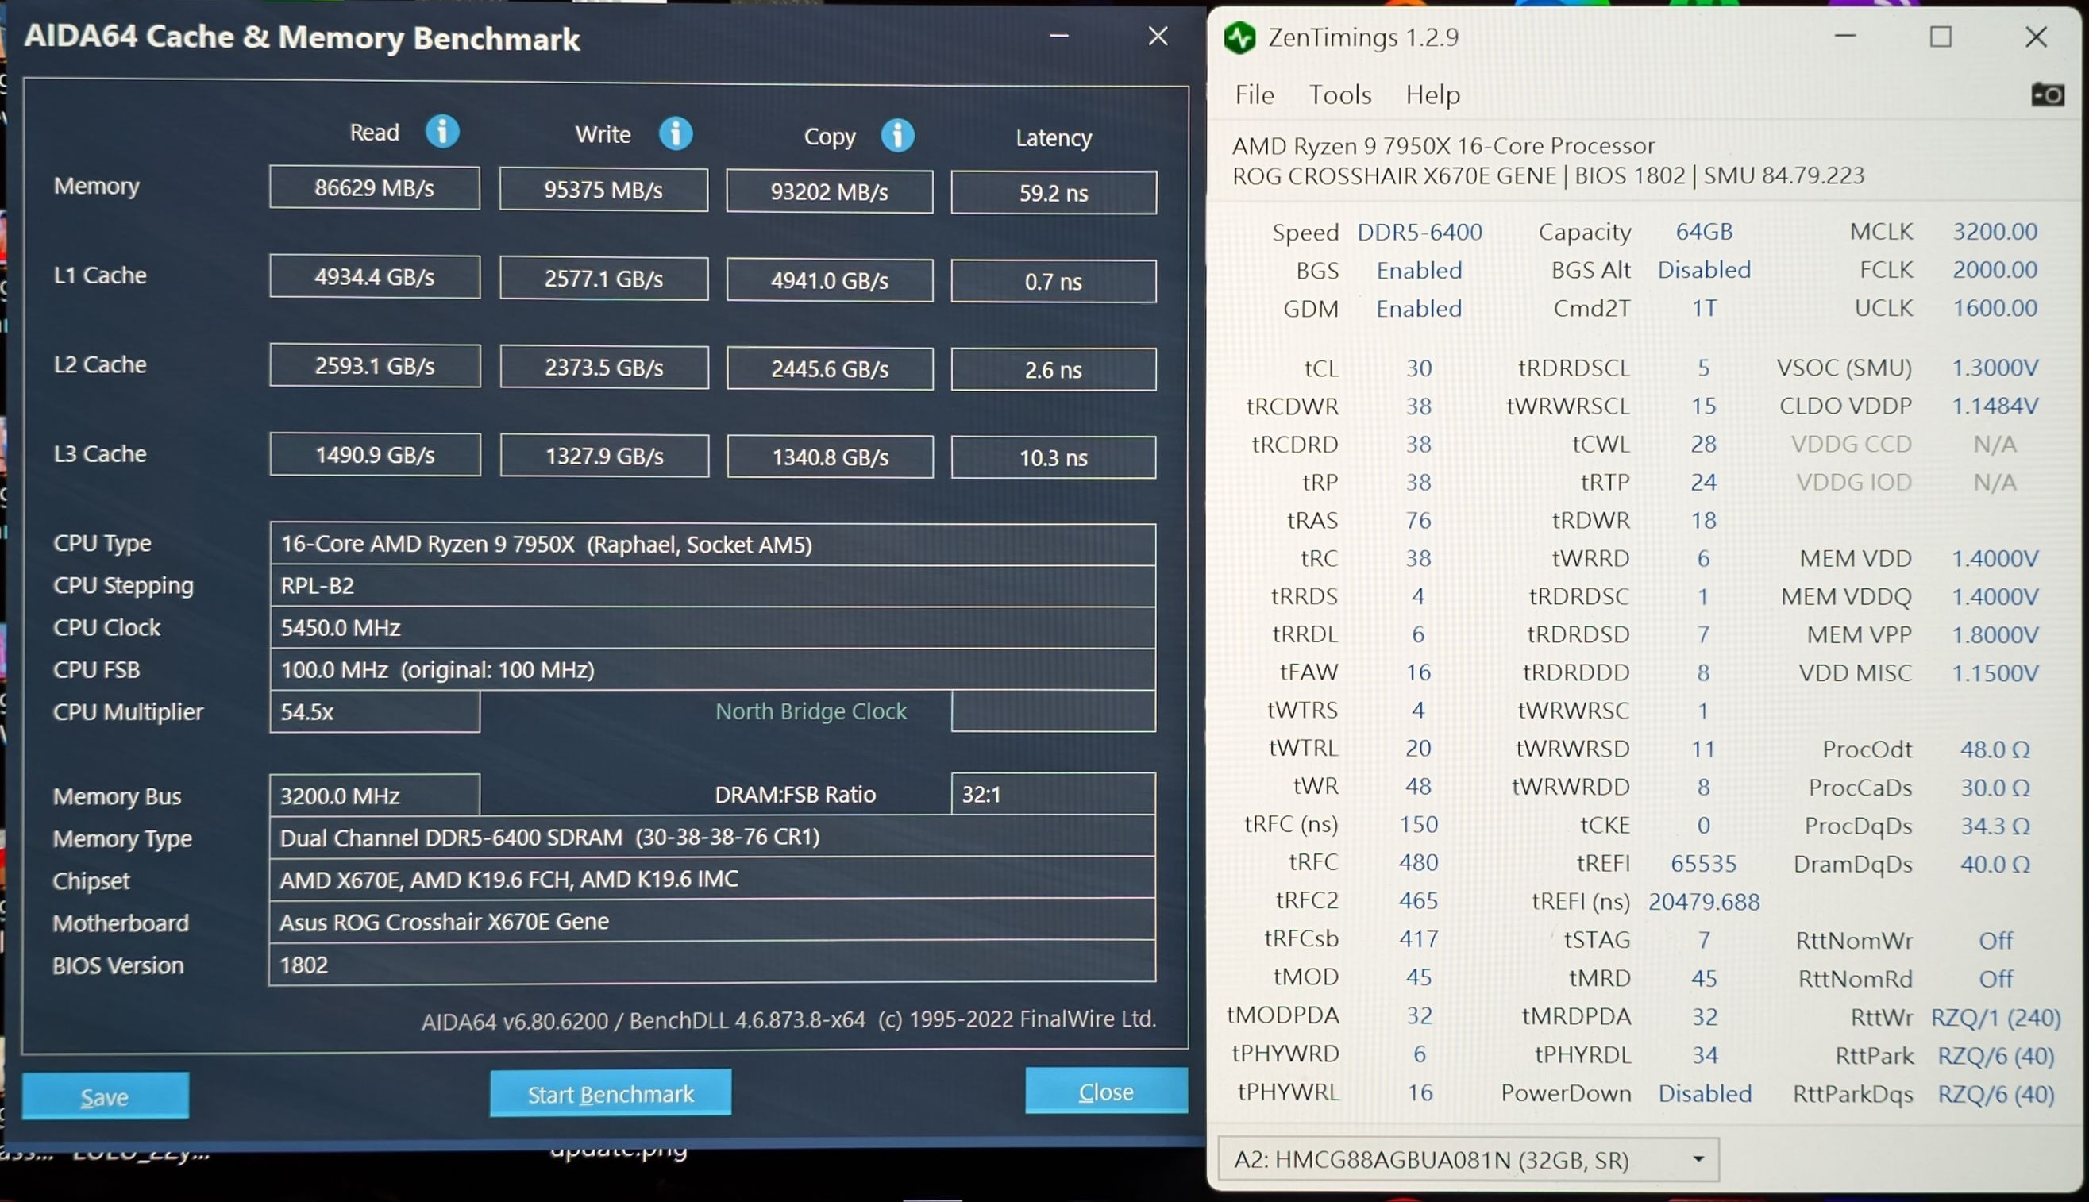Screen dimensions: 2089x1202
Task: Open the File menu in ZenTimings
Action: pos(1254,95)
